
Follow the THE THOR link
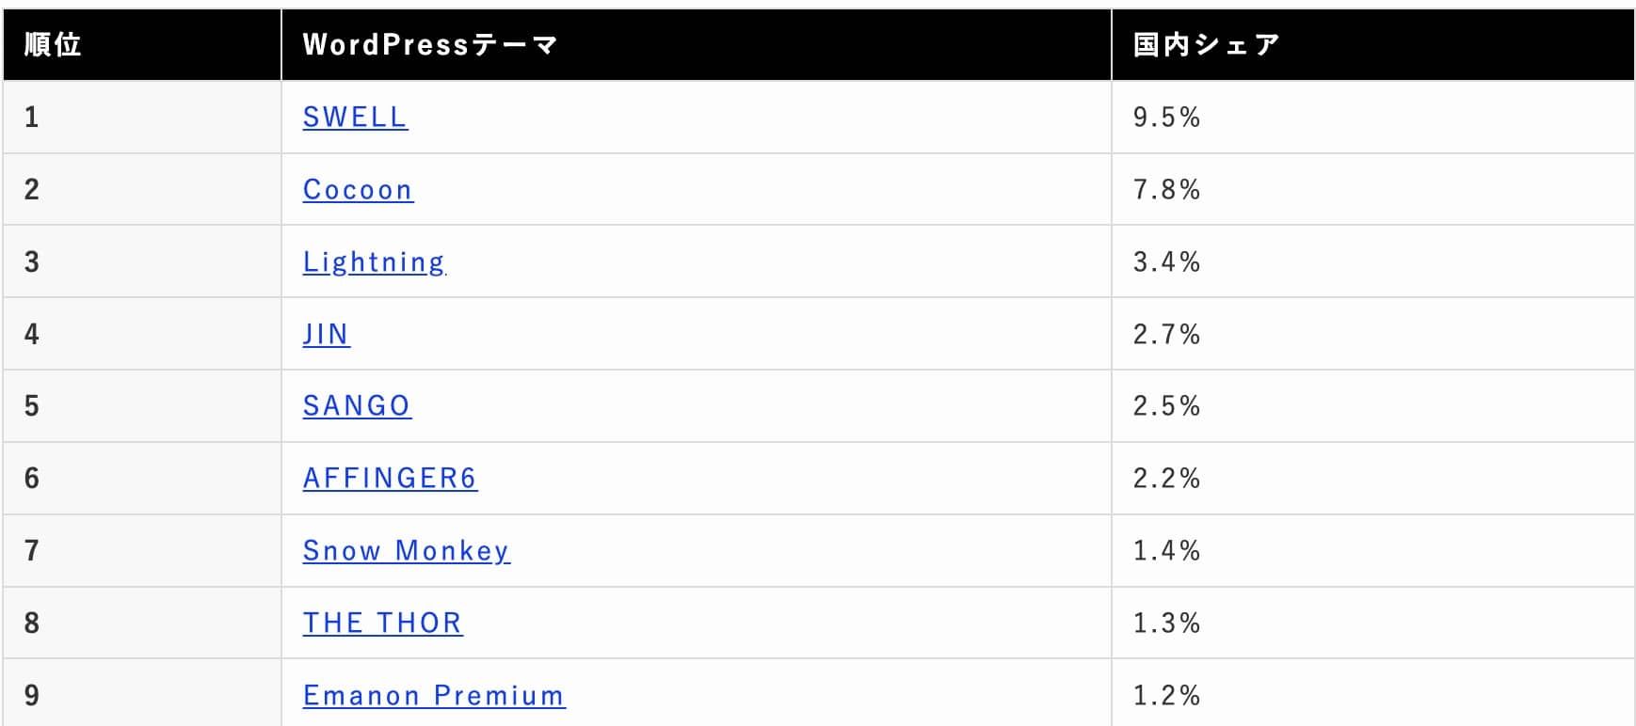(x=382, y=623)
